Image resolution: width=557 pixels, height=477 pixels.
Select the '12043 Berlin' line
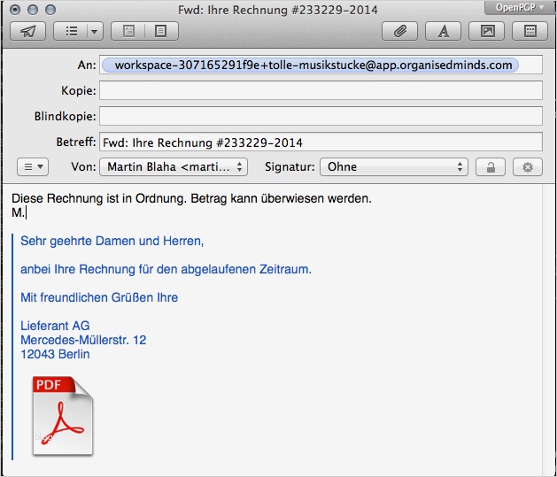pyautogui.click(x=55, y=354)
